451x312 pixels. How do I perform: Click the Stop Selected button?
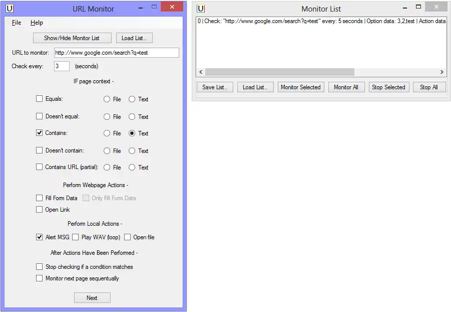389,87
